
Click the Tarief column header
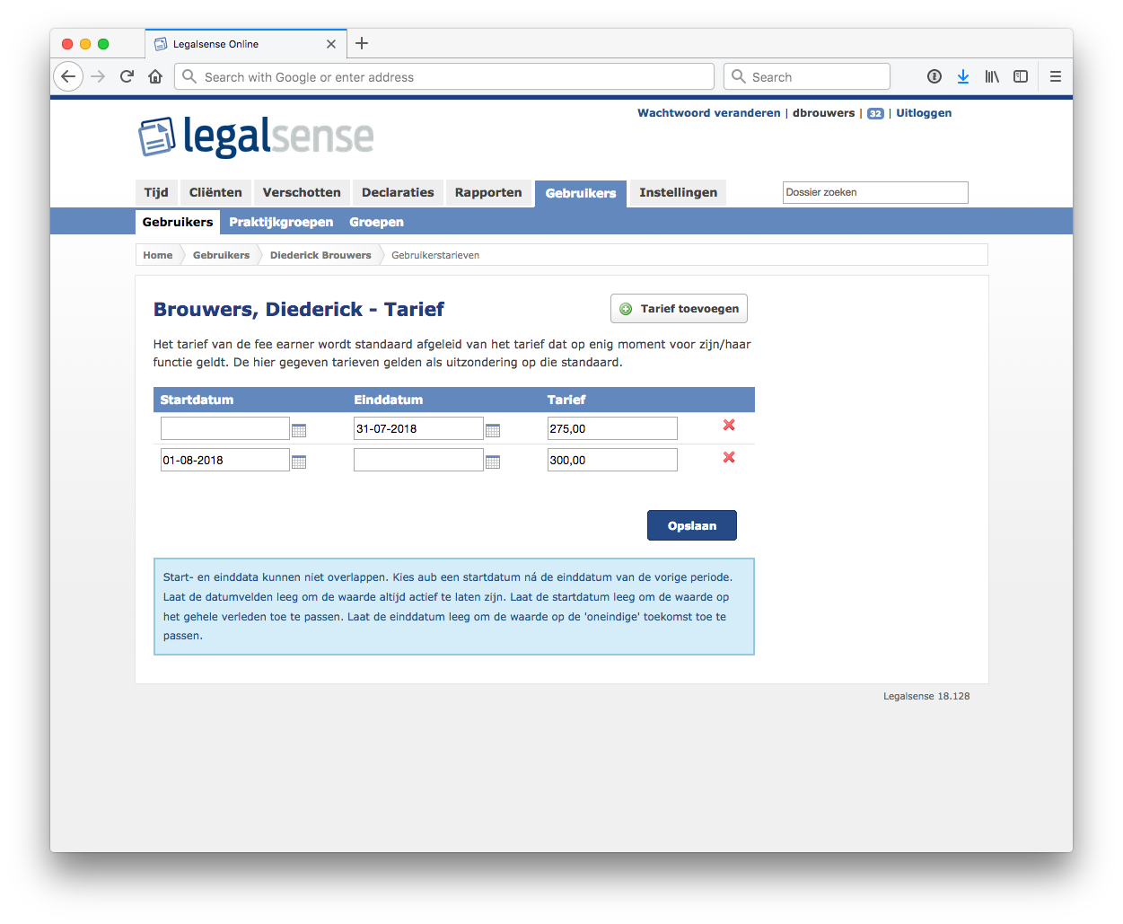pos(566,400)
